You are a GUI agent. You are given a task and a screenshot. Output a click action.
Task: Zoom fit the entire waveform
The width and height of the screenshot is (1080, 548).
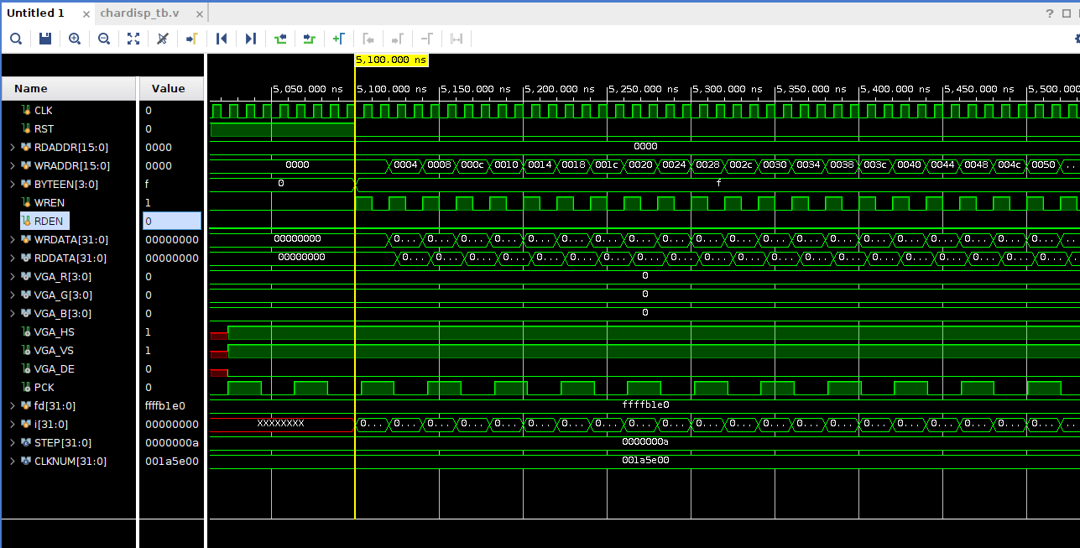click(x=133, y=39)
